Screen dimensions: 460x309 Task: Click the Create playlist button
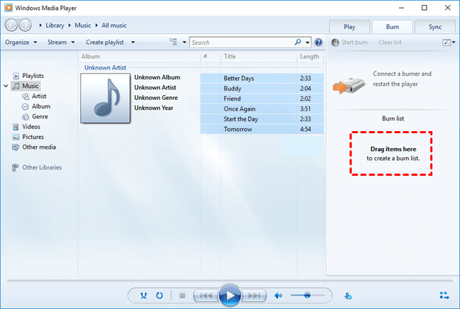[x=105, y=43]
